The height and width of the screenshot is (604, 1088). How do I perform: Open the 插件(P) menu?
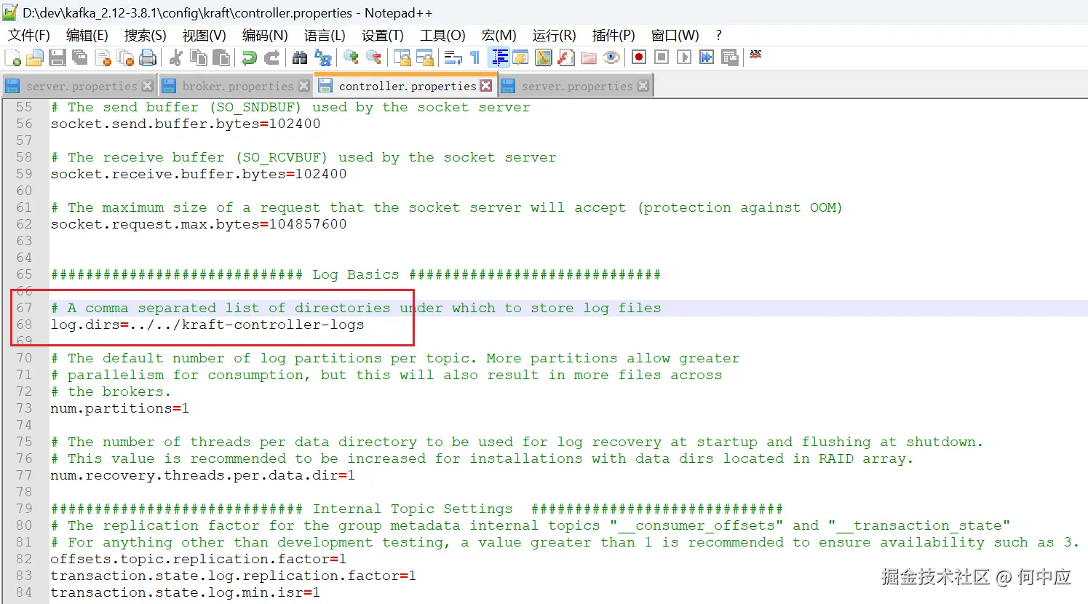613,35
